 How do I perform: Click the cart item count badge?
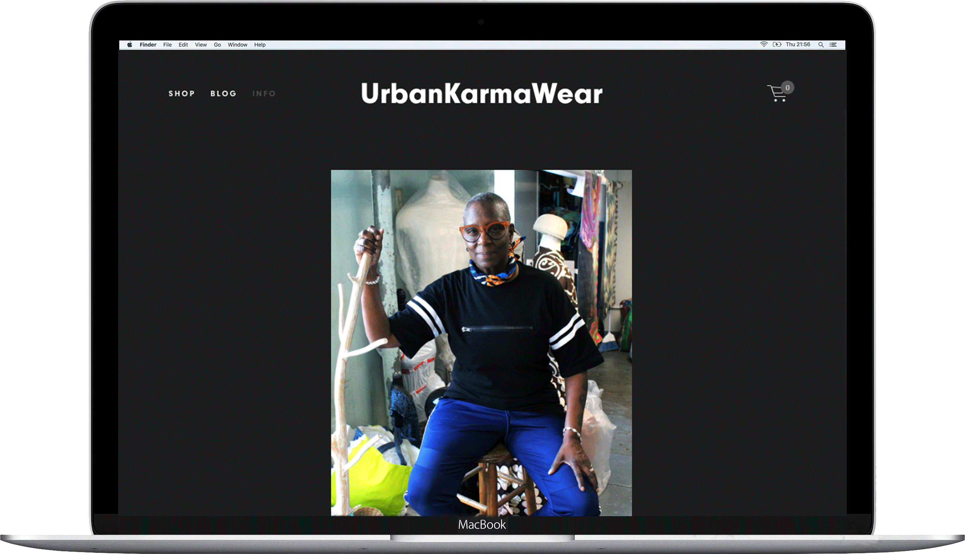click(787, 87)
